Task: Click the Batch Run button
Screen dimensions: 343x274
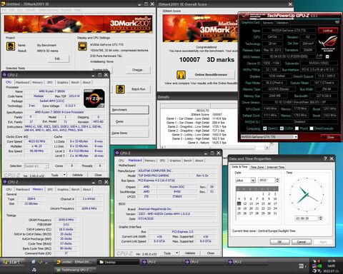Action: click(x=139, y=89)
